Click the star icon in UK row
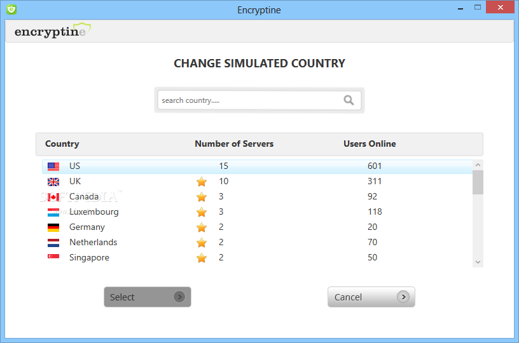This screenshot has width=519, height=343. (202, 182)
